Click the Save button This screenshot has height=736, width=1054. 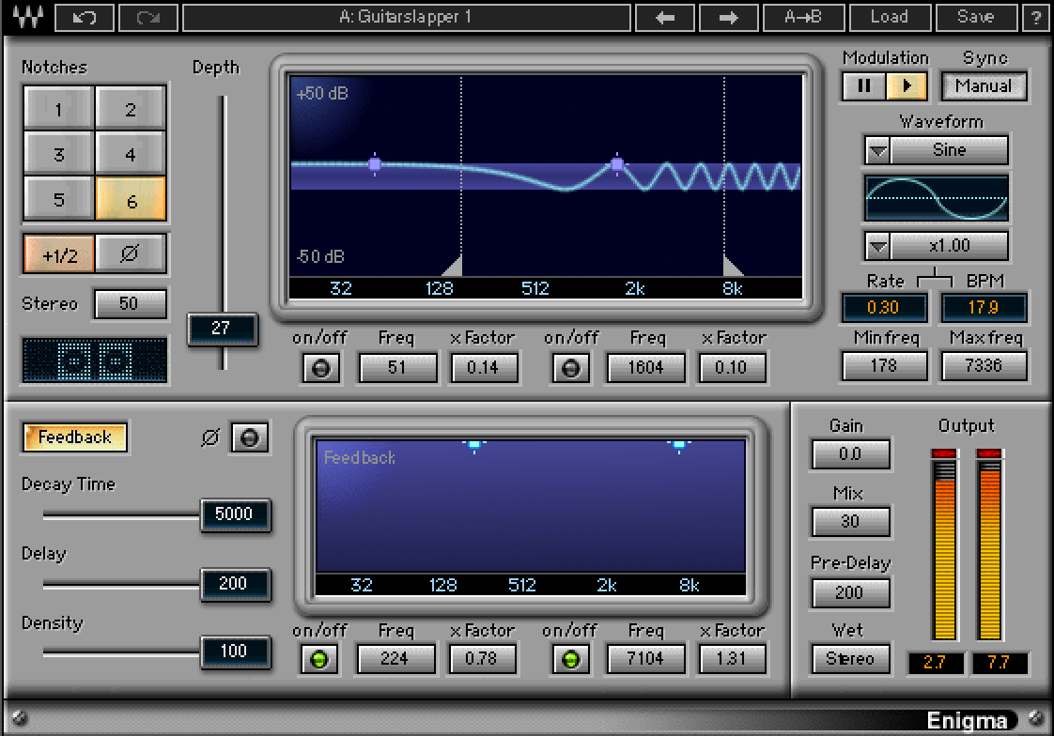coord(976,18)
